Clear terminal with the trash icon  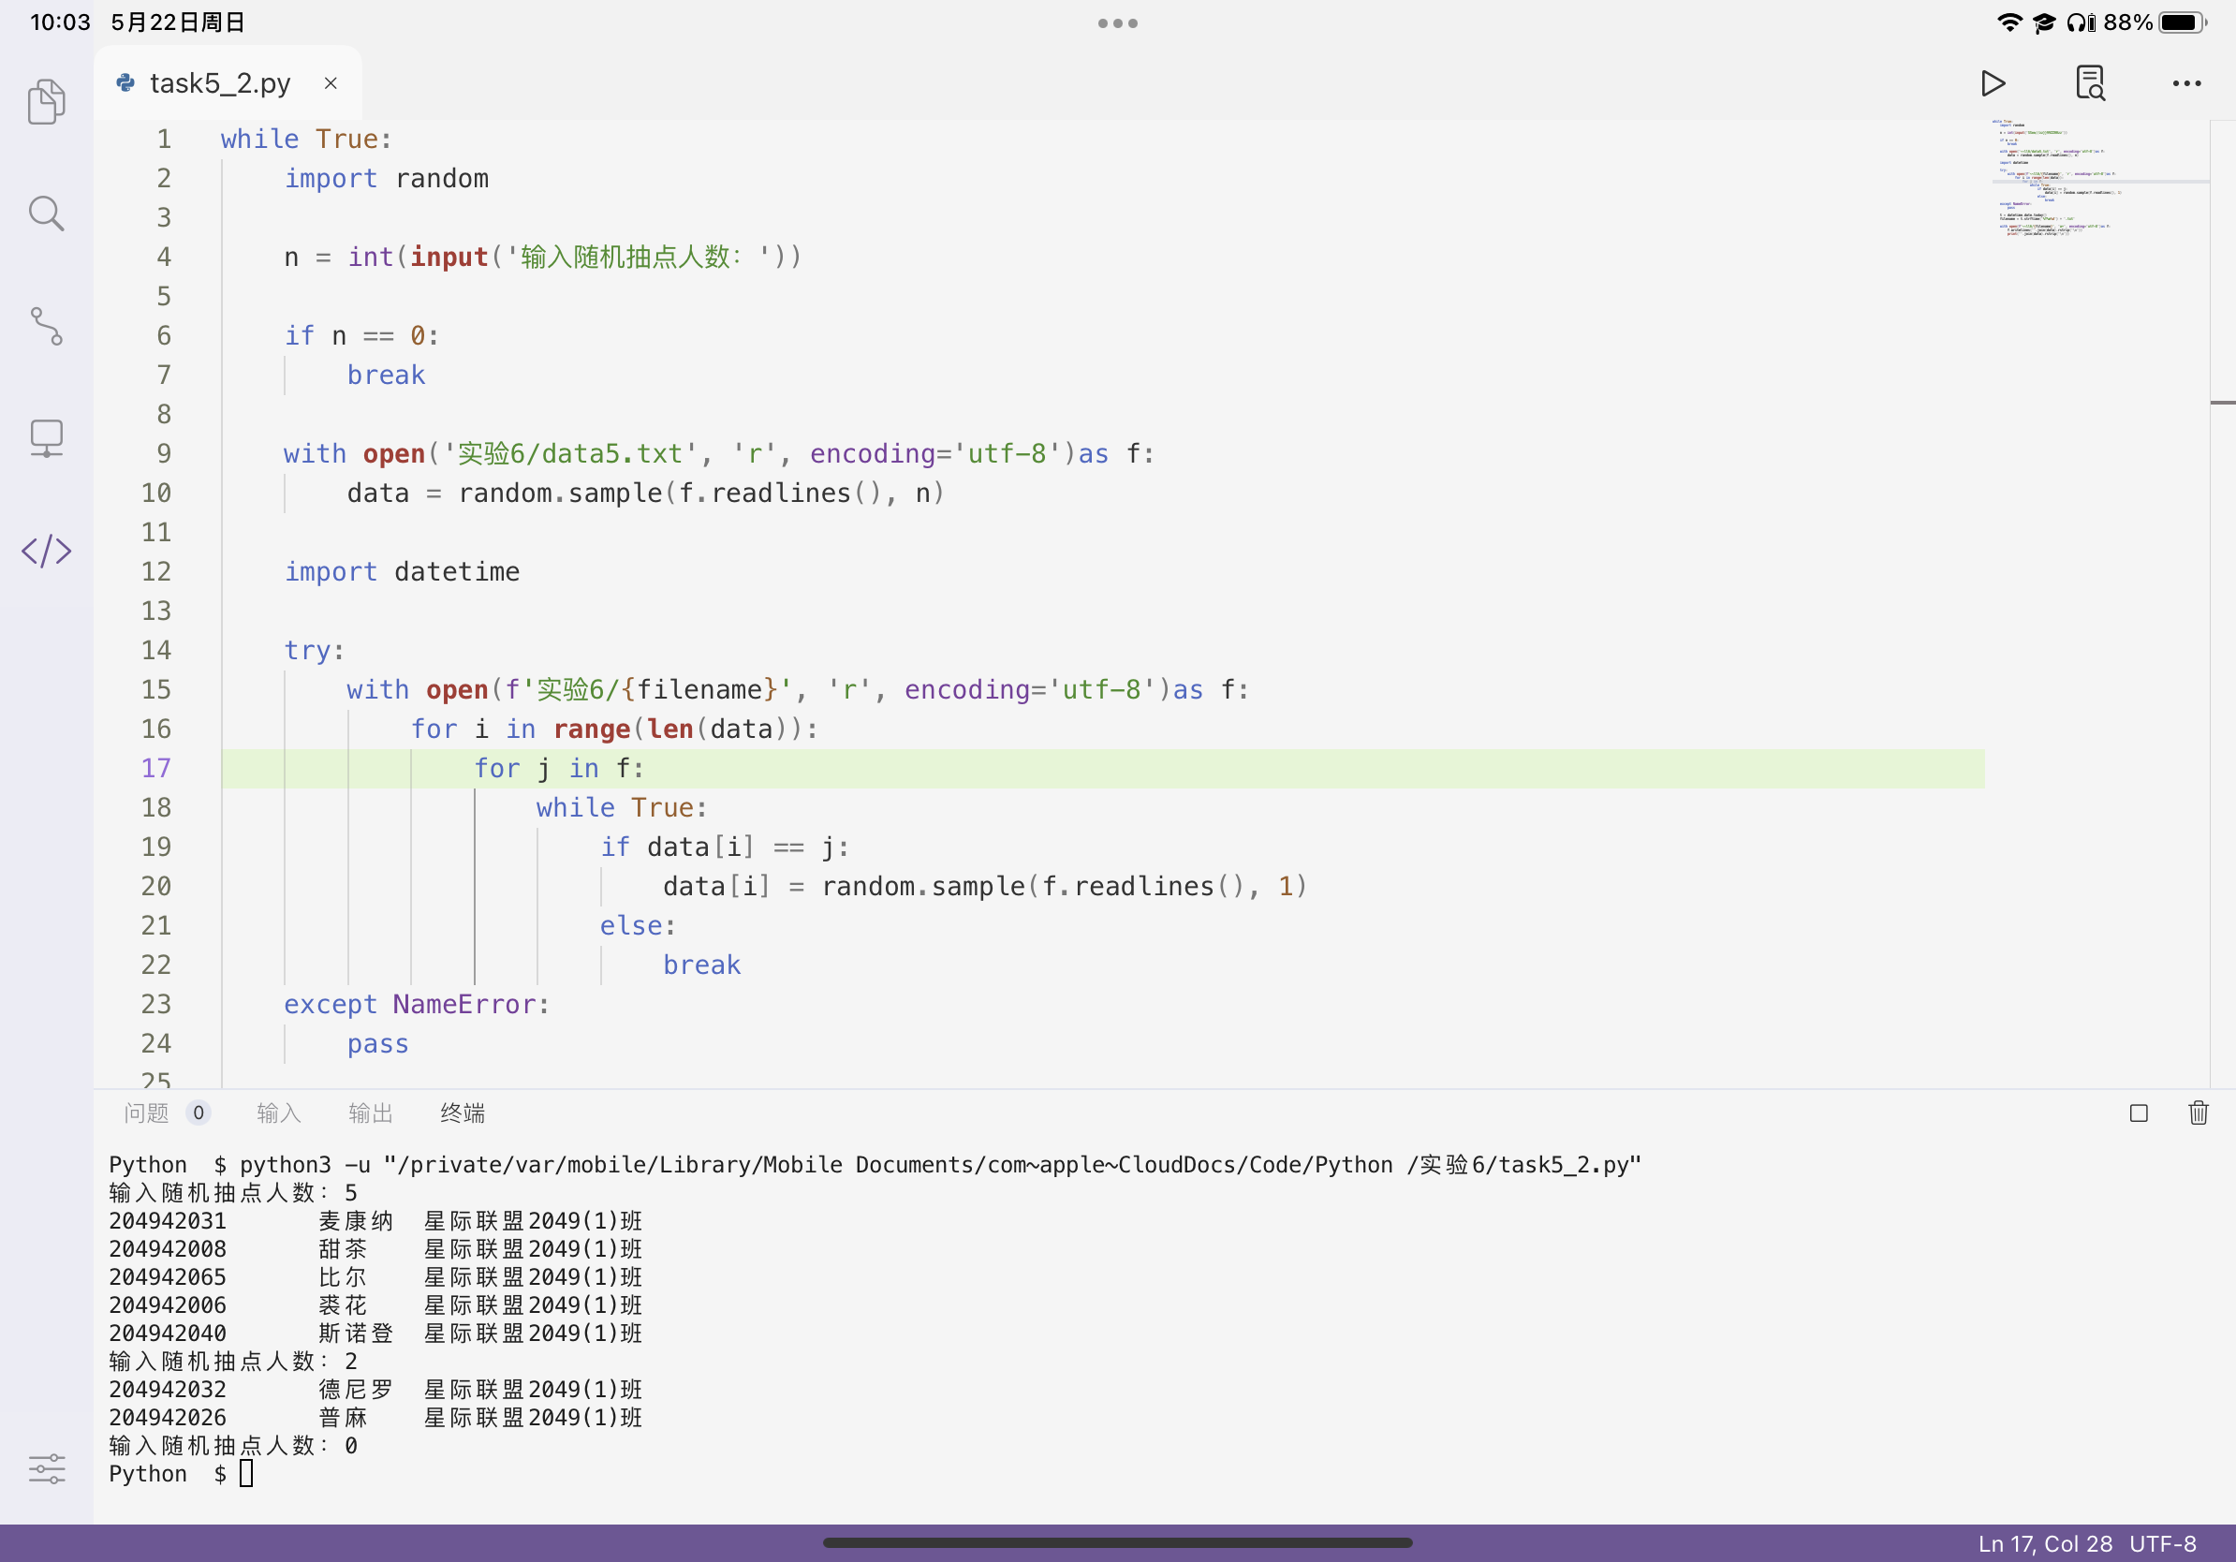[x=2198, y=1113]
